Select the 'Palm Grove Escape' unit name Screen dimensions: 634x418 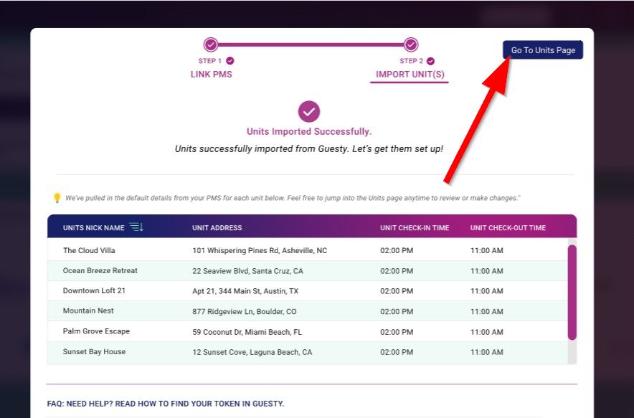point(96,331)
